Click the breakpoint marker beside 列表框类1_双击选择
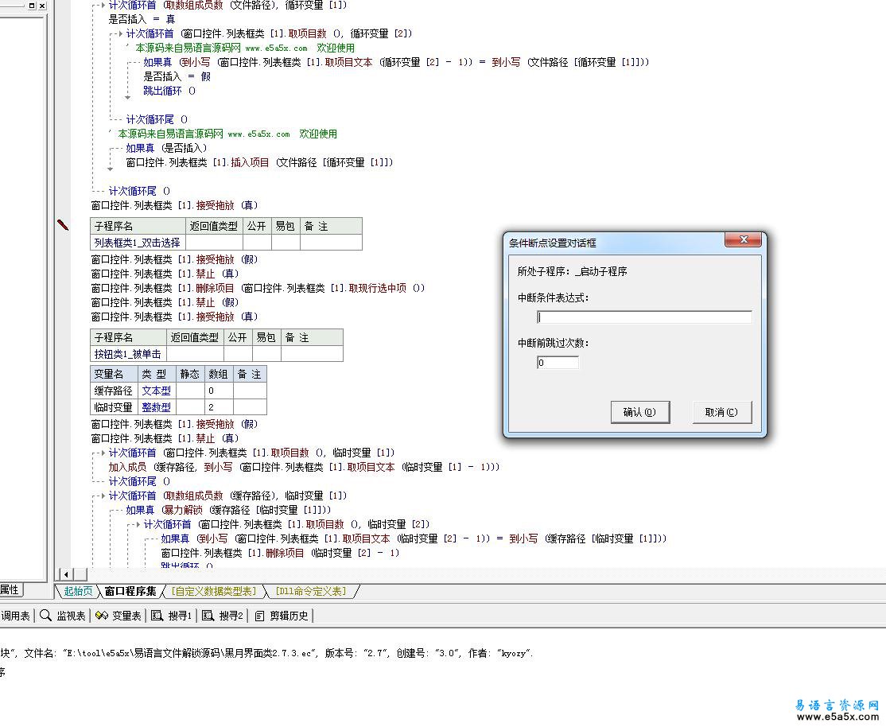Image resolution: width=886 pixels, height=727 pixels. point(63,225)
